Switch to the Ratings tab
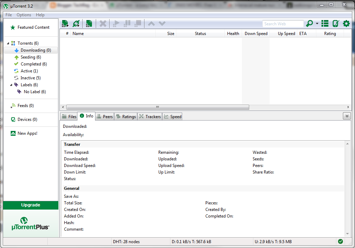 [x=126, y=117]
